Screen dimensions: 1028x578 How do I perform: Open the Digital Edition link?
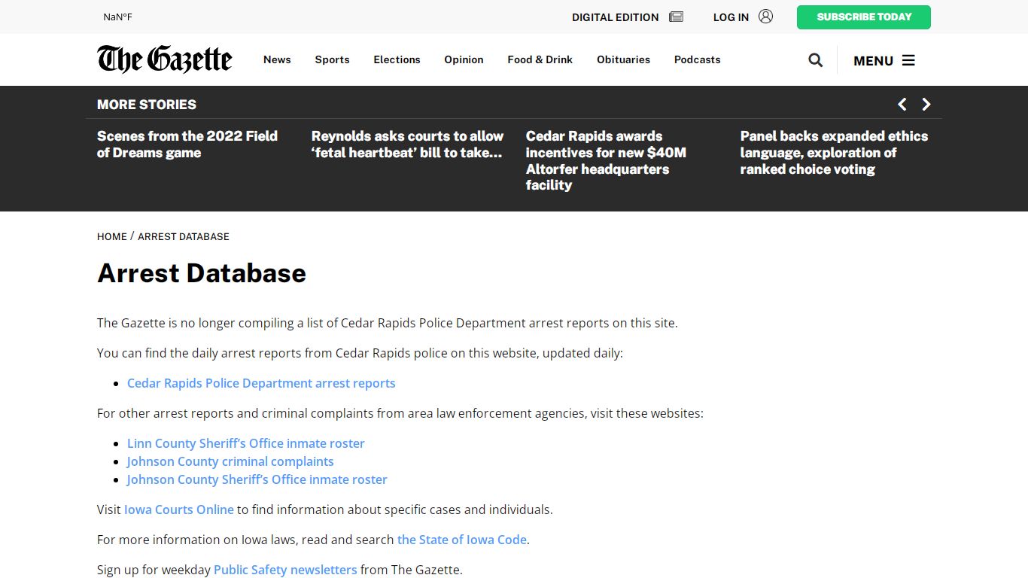(x=615, y=17)
